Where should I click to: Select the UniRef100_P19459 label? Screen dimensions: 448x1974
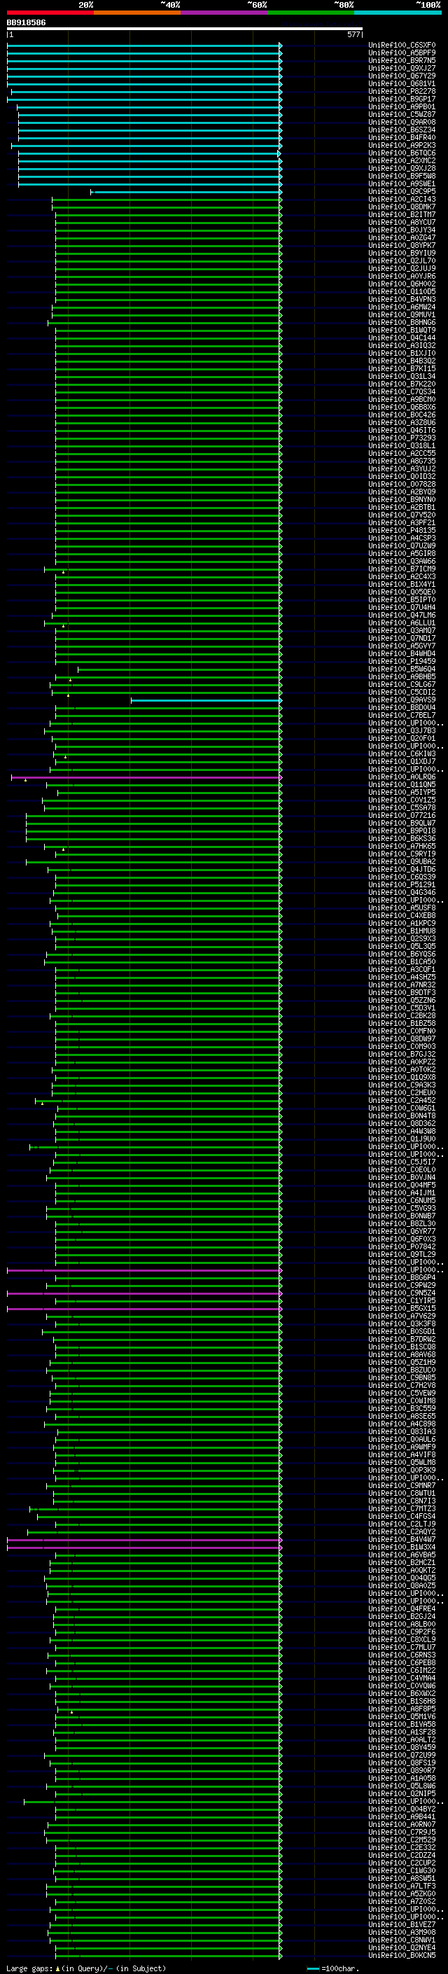pyautogui.click(x=402, y=661)
